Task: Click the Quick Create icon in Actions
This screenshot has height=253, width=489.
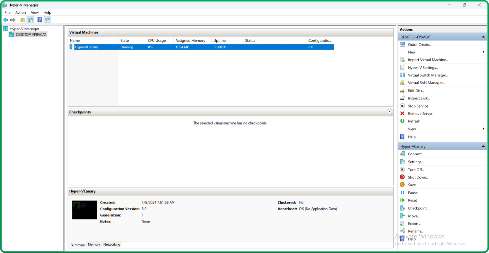Action: (x=402, y=44)
